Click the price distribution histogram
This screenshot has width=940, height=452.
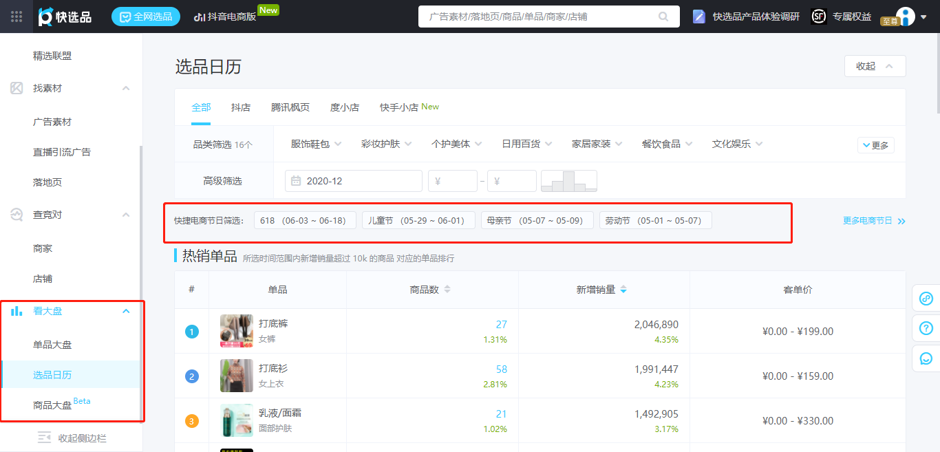[569, 181]
